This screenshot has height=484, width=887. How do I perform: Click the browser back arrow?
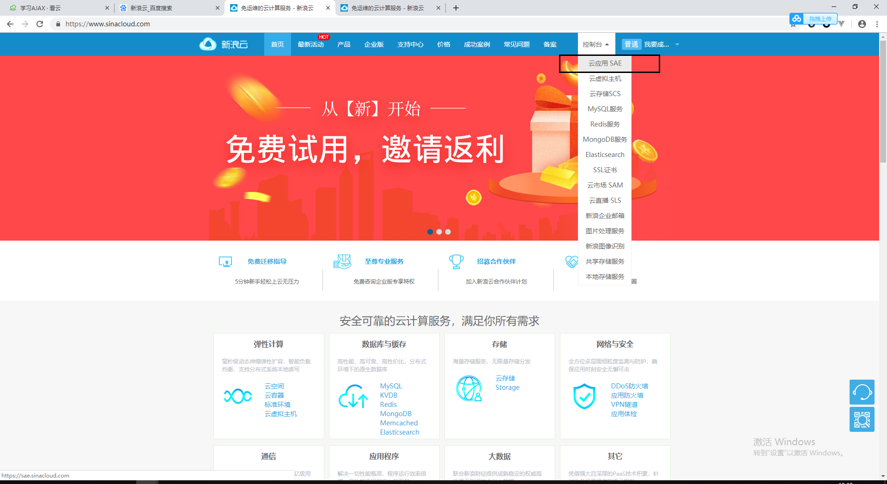point(10,24)
